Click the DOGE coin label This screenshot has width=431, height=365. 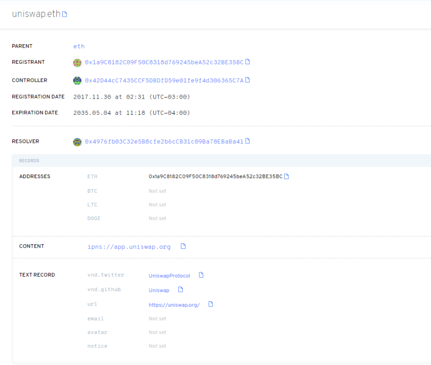[94, 218]
